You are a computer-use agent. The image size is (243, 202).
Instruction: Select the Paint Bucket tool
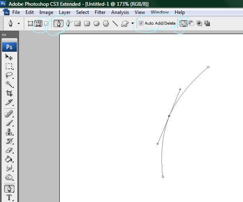pos(9,159)
